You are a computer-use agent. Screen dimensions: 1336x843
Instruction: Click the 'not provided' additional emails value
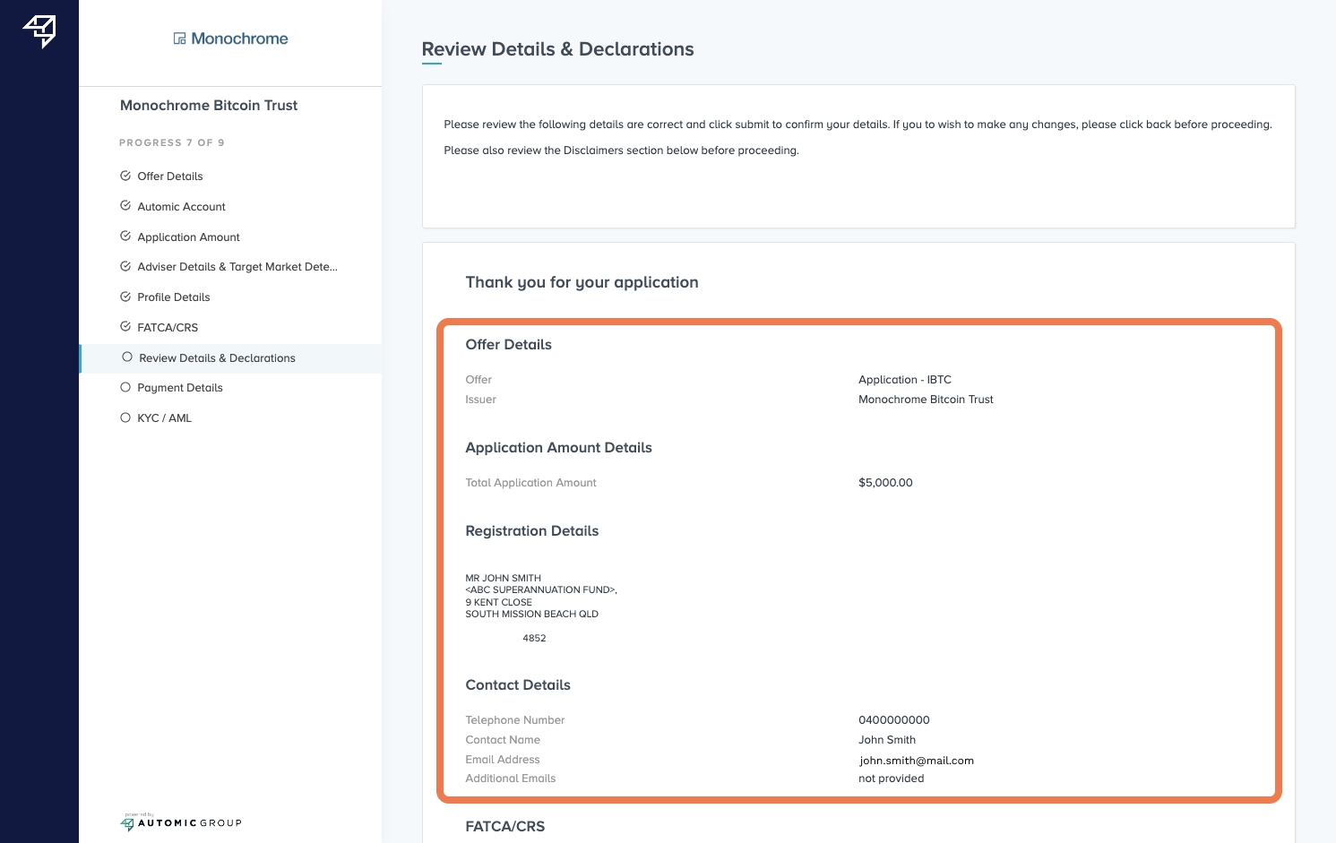892,778
